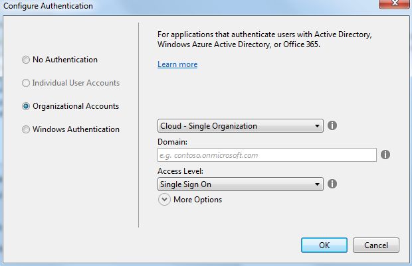Open the Cloud - Single Organization dropdown
412x266 pixels.
tap(241, 125)
